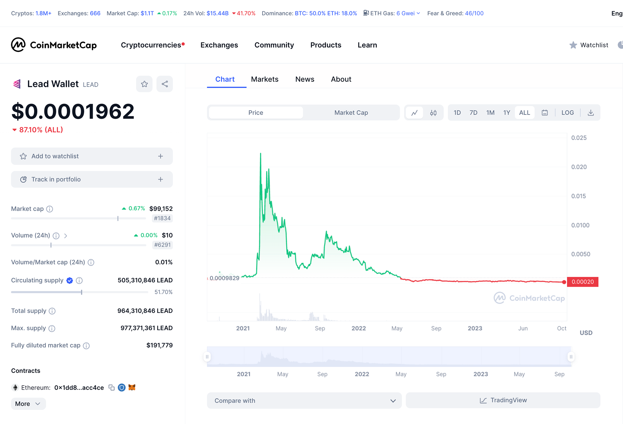Open ETH Gas 6 Gwei dropdown
The image size is (623, 424).
point(408,13)
